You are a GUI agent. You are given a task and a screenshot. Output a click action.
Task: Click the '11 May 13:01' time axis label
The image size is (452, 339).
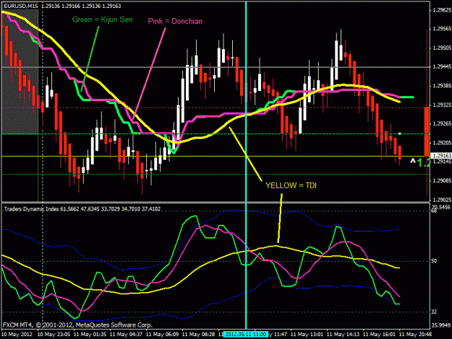pyautogui.click(x=307, y=335)
